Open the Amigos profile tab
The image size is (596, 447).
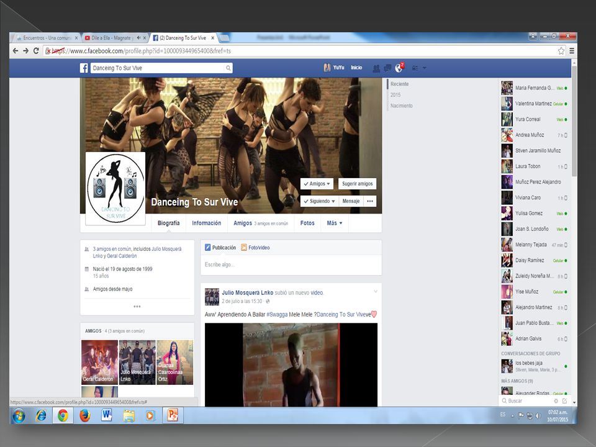coord(261,223)
